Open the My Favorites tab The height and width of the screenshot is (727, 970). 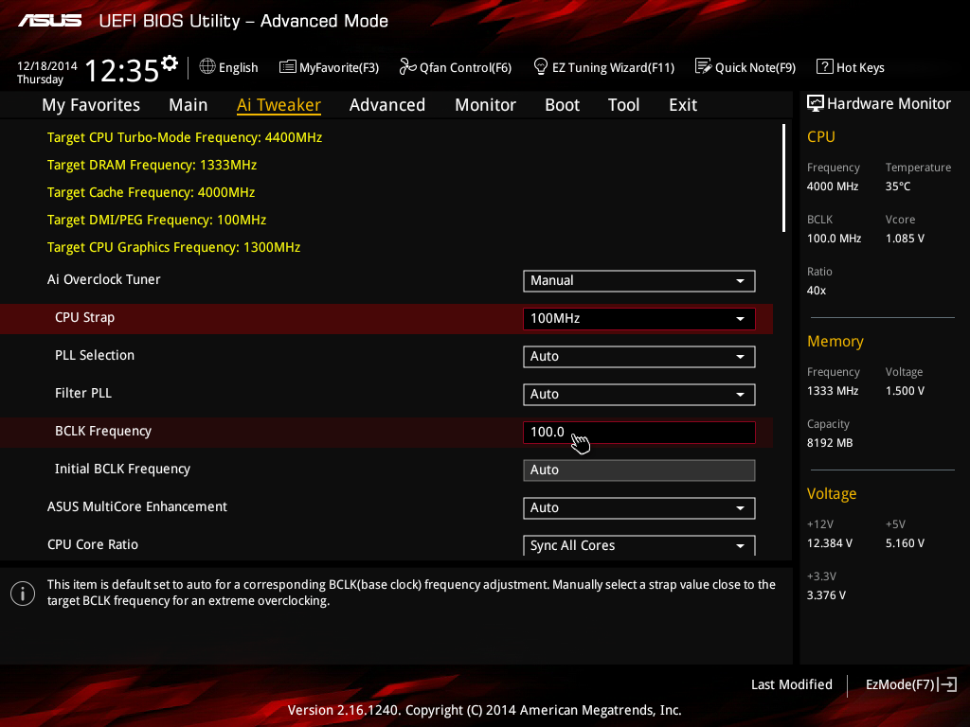[x=91, y=105]
